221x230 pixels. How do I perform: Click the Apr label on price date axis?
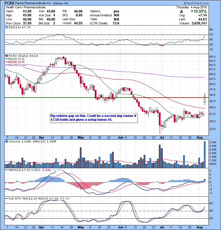click(41, 138)
